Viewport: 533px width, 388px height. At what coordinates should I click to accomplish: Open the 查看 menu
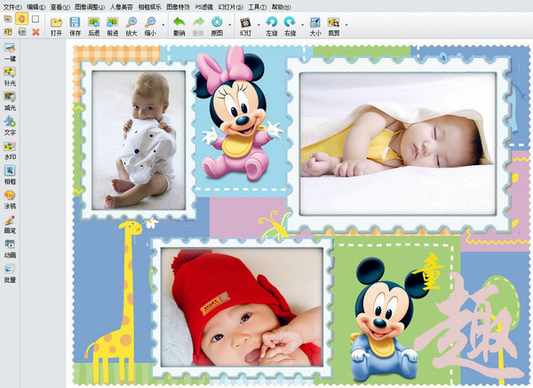[x=60, y=7]
